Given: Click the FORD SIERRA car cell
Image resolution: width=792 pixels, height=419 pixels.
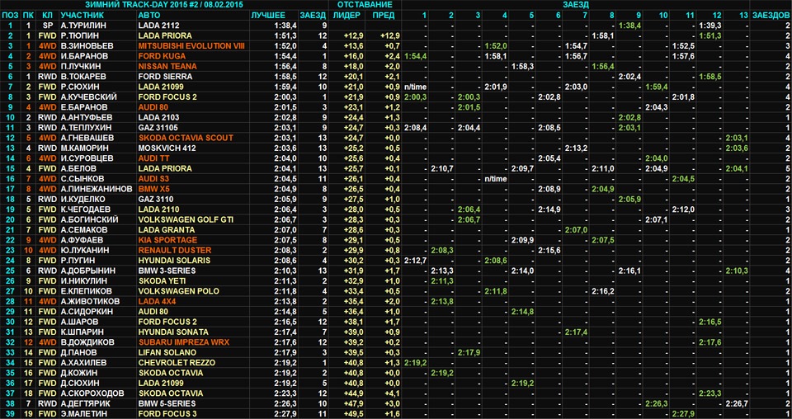Looking at the screenshot, I should click(x=165, y=77).
